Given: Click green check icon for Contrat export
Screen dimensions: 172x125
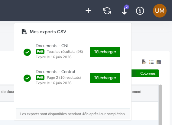Looking at the screenshot, I should pyautogui.click(x=27, y=78).
